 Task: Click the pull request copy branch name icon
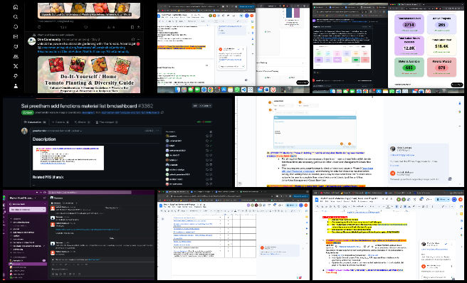click(x=162, y=112)
